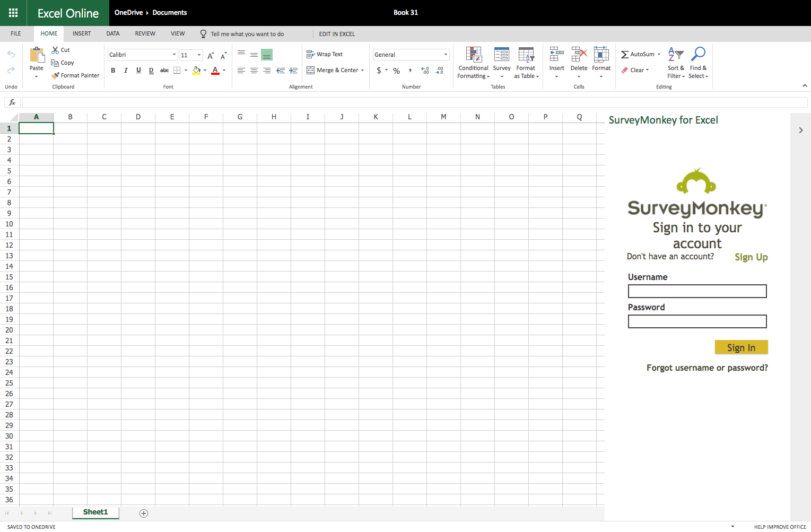Decrease font size with the smaller A icon

(x=223, y=55)
